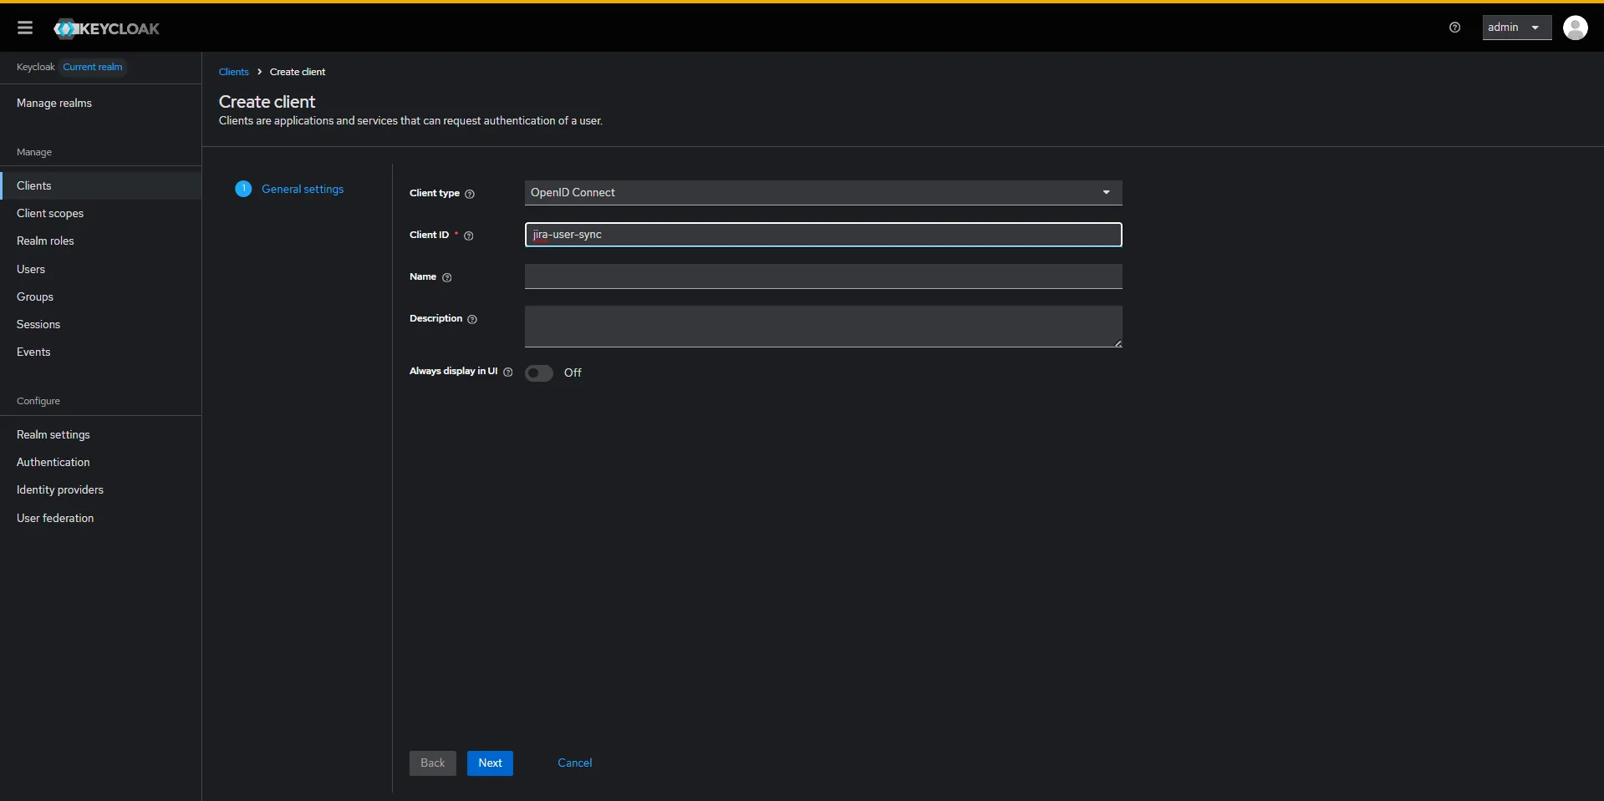Focus the Name input field
Viewport: 1604px width, 801px height.
click(x=823, y=276)
